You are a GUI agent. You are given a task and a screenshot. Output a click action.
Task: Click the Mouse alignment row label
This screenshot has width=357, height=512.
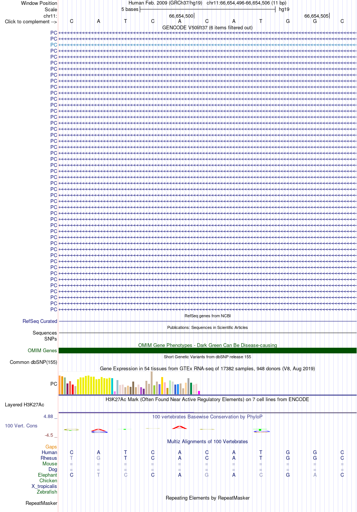pos(50,464)
